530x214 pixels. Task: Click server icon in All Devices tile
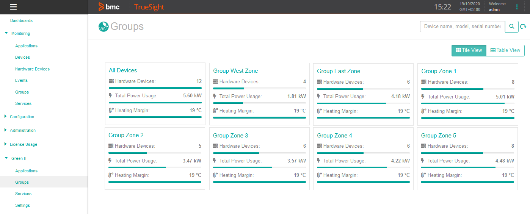[x=111, y=81]
